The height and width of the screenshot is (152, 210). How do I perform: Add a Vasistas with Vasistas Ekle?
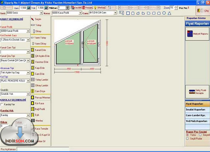[x=40, y=62]
